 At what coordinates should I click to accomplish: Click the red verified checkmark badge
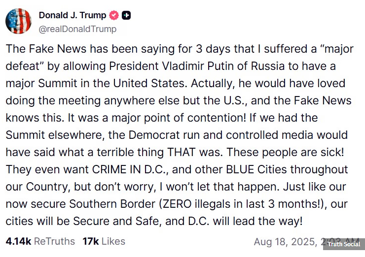coord(114,15)
